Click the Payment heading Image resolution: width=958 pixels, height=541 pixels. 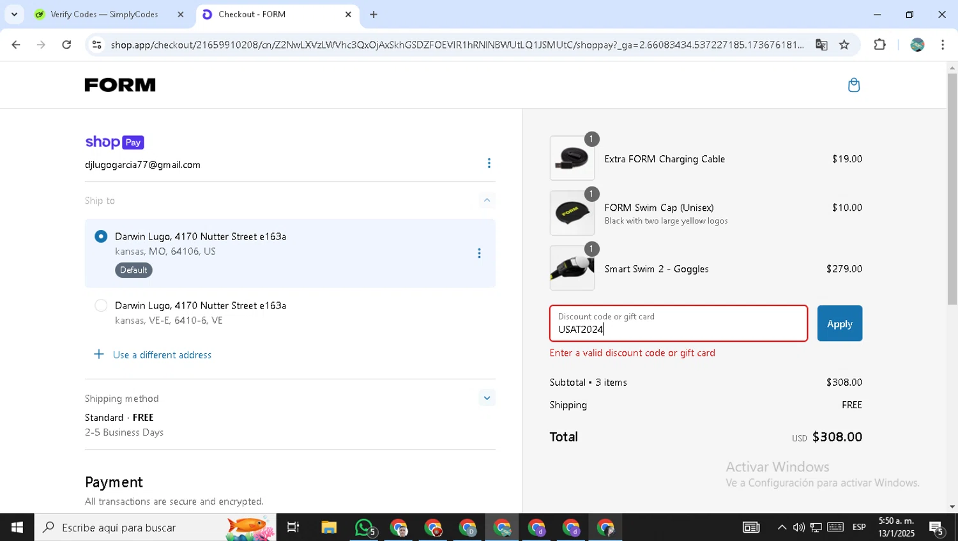tap(114, 482)
